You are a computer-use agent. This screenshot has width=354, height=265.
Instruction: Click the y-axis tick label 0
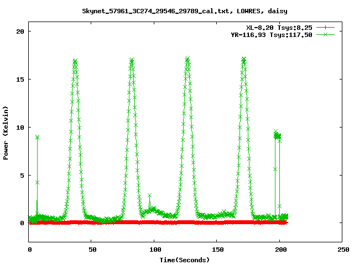[22, 223]
